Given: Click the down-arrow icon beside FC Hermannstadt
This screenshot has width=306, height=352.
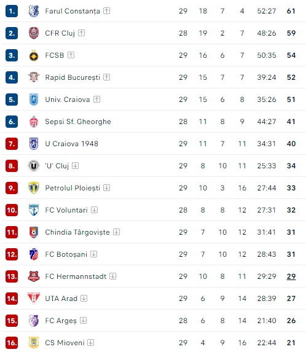Looking at the screenshot, I should pos(112,276).
